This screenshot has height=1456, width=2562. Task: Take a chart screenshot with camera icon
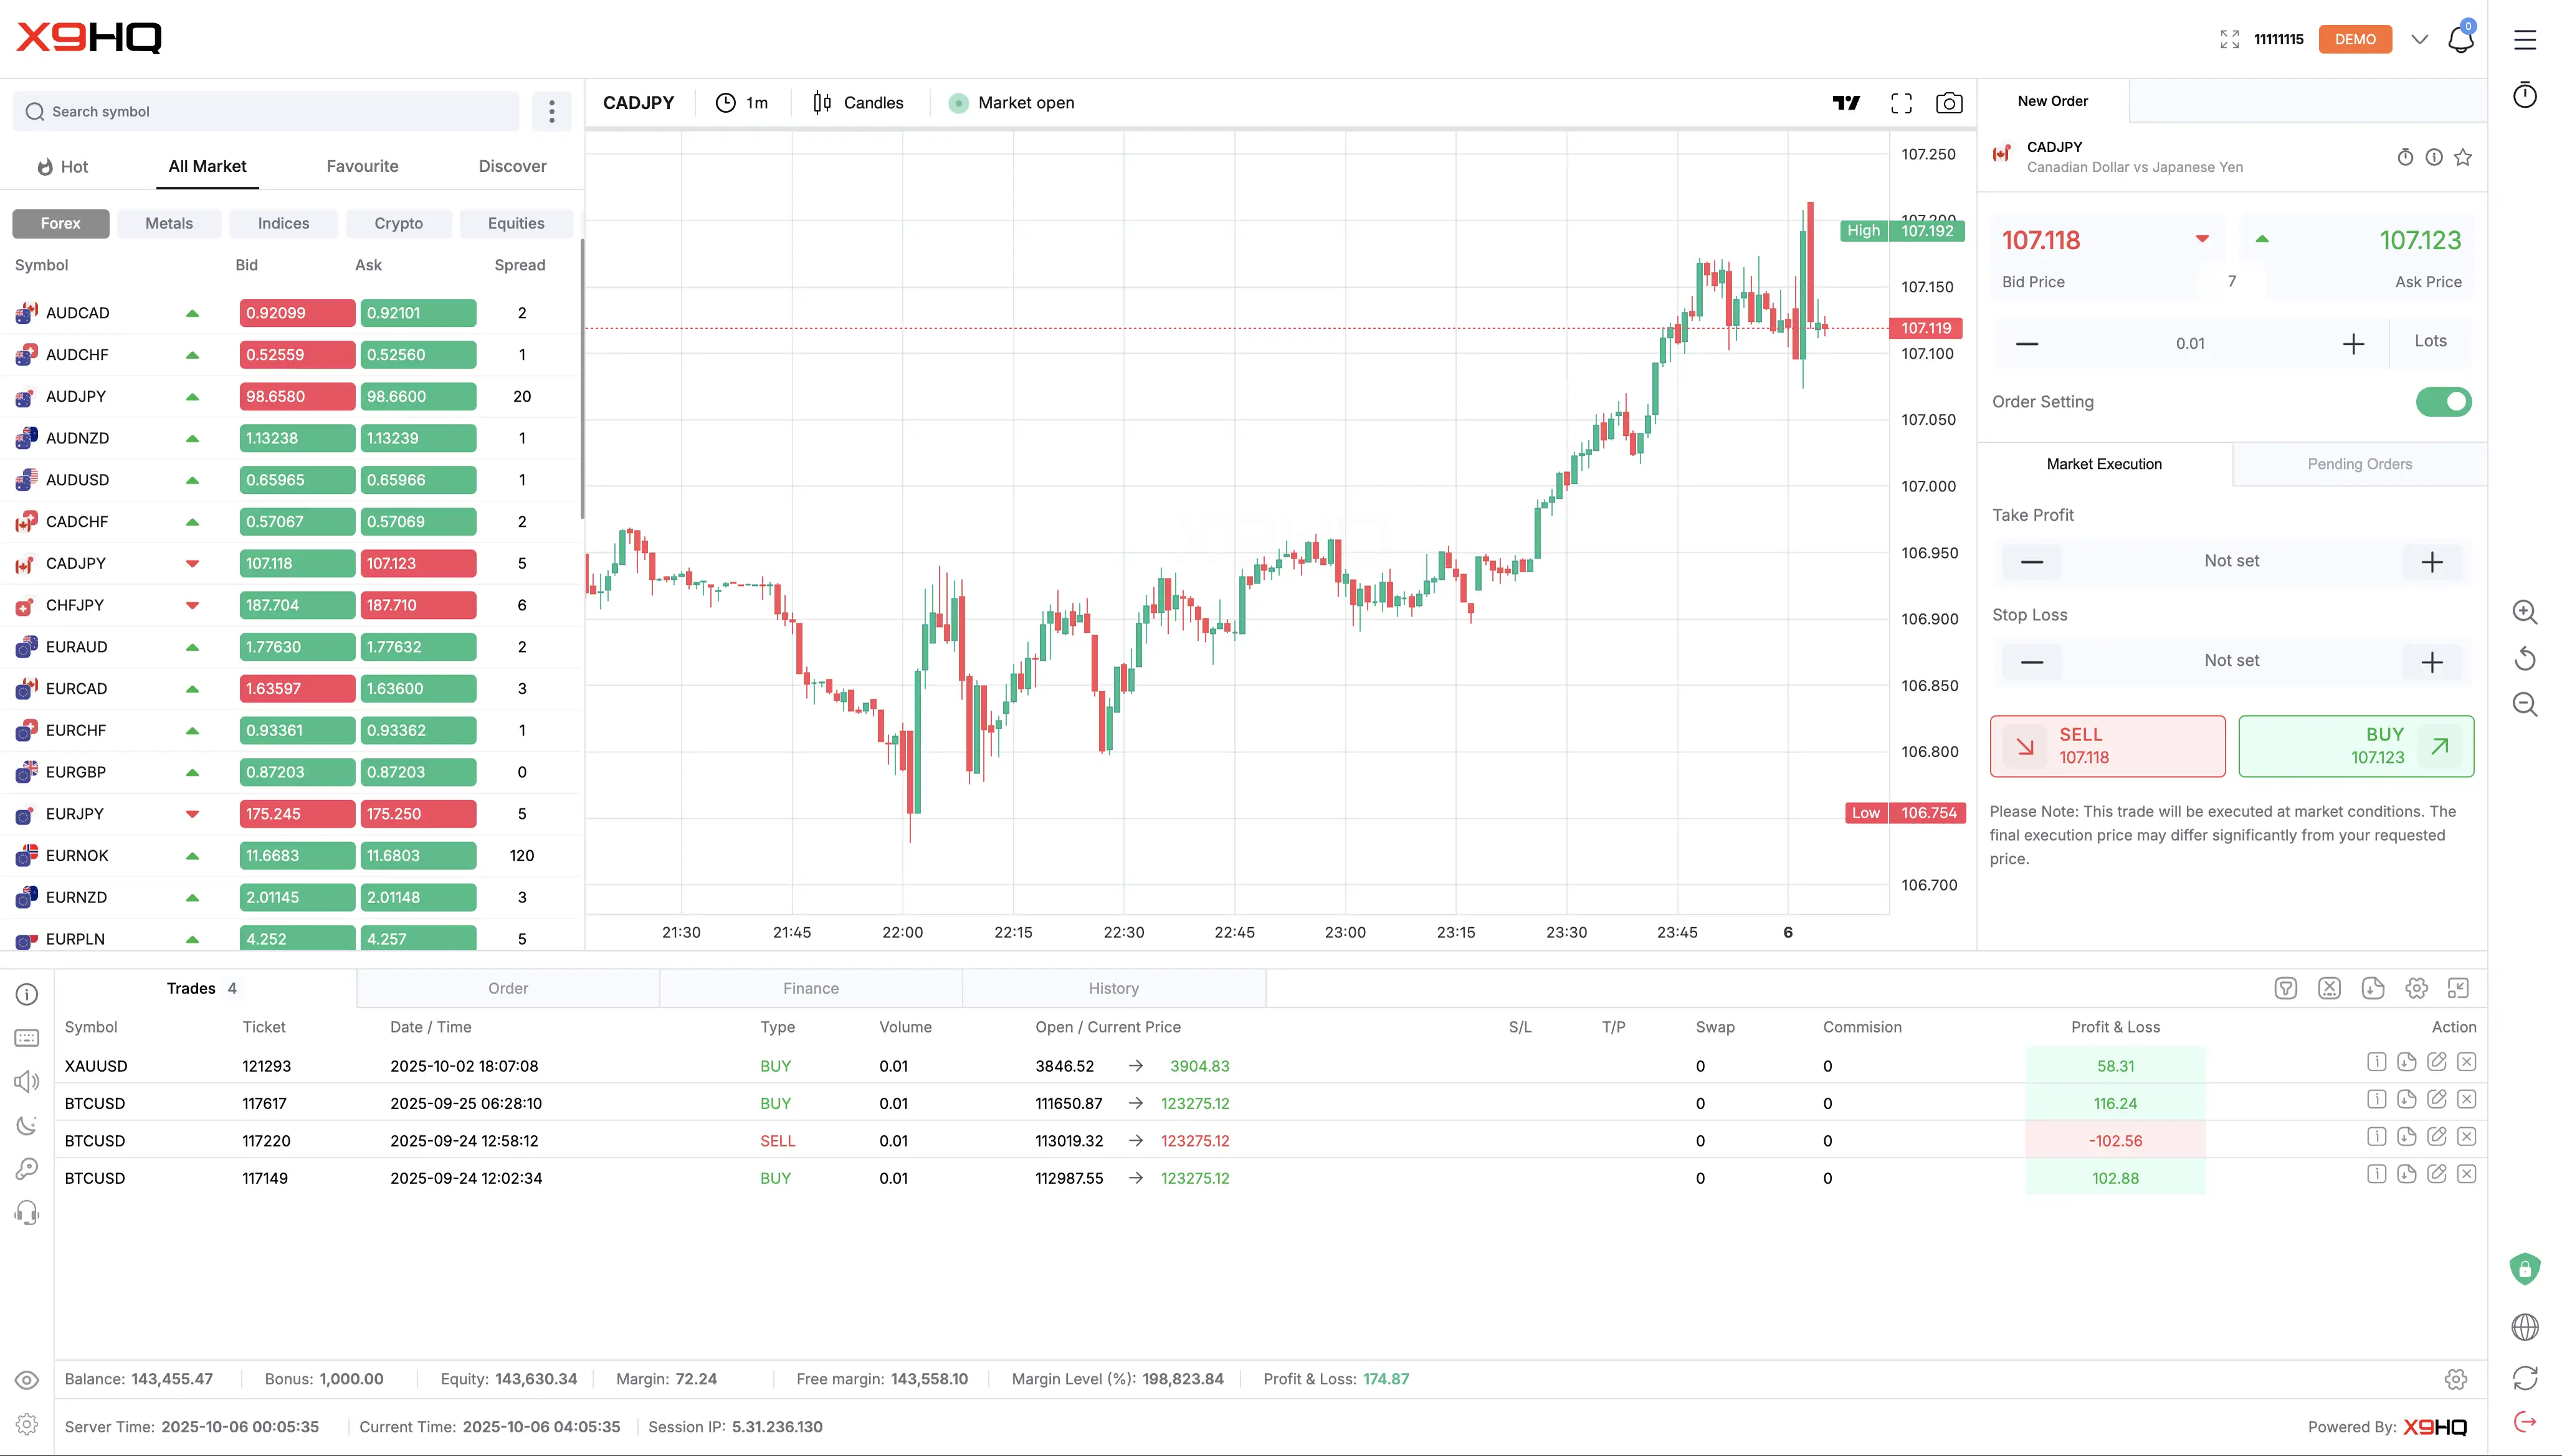tap(1948, 103)
